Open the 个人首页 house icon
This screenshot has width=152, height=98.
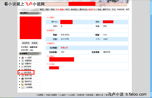[23, 58]
